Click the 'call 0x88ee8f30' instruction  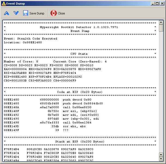point(77,107)
